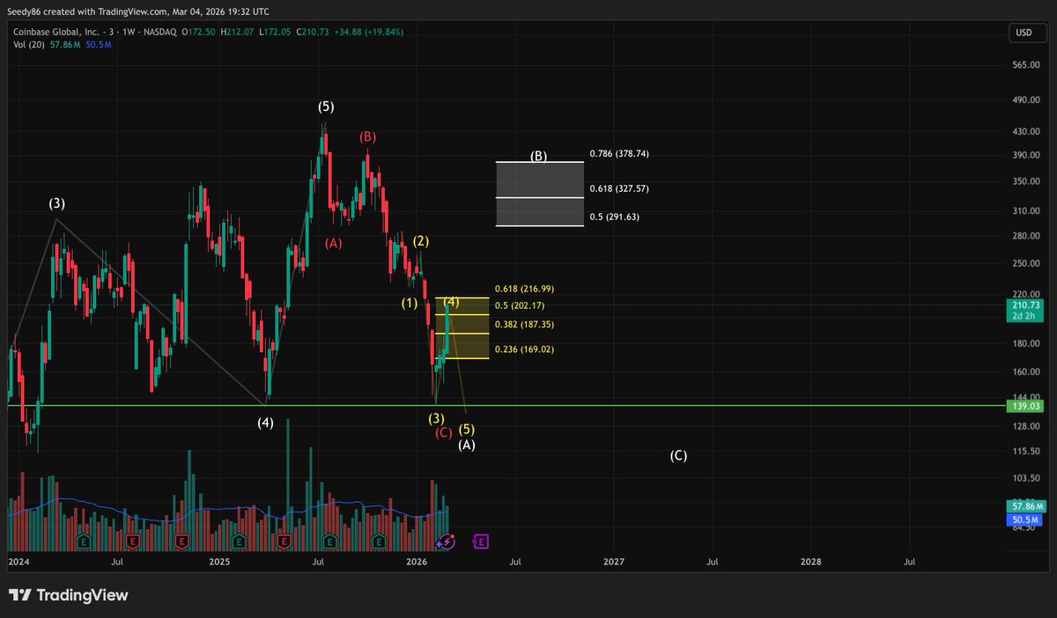1057x618 pixels.
Task: Click the green 139.03 price axis label
Action: [x=1027, y=406]
